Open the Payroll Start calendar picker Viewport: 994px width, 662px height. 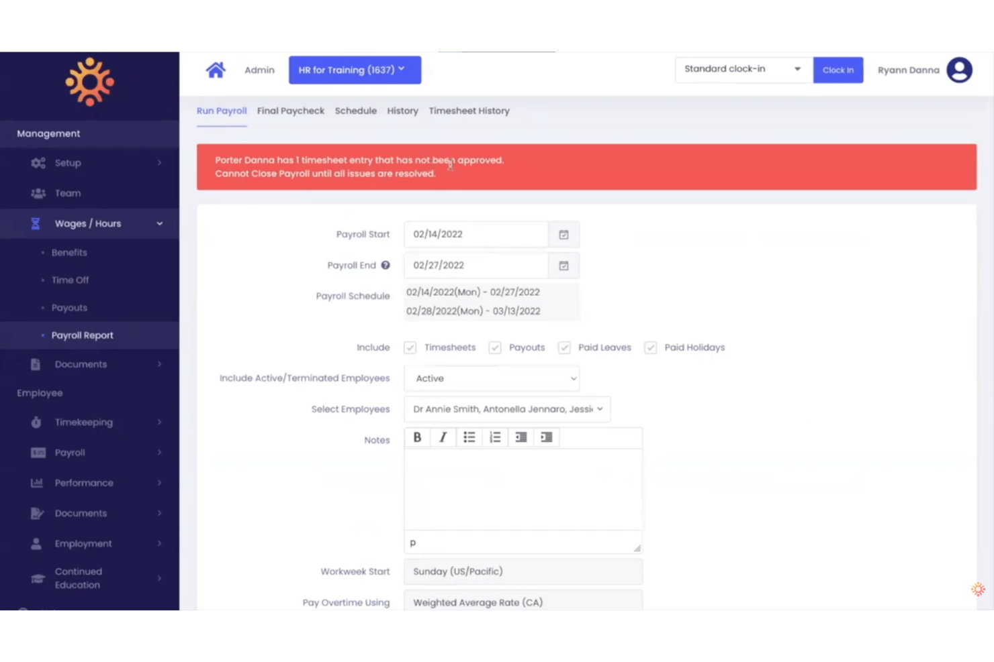coord(563,235)
